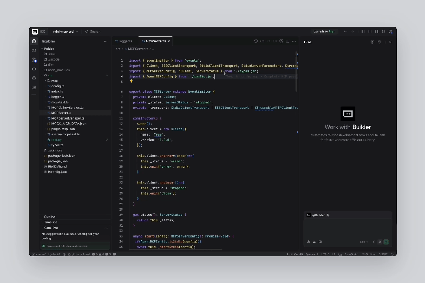This screenshot has width=425, height=283.
Task: Open Cue-Pro section more actions ellipsis
Action: pyautogui.click(x=106, y=228)
